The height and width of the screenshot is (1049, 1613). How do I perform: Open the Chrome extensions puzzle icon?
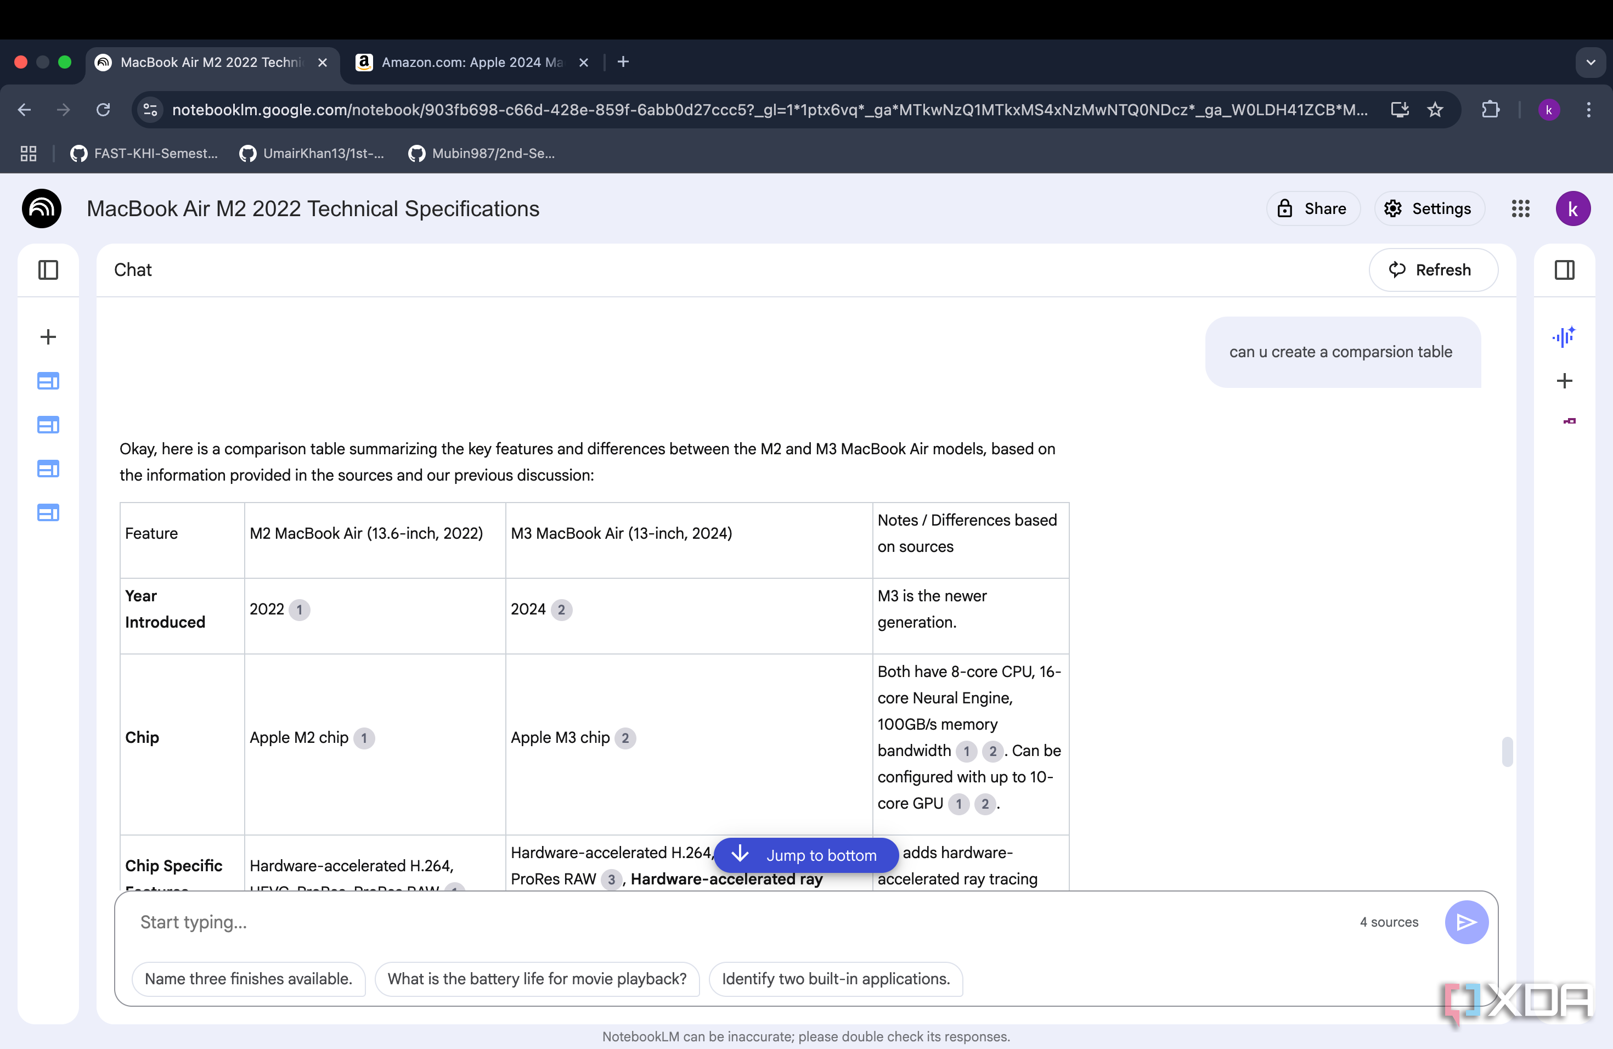tap(1490, 110)
